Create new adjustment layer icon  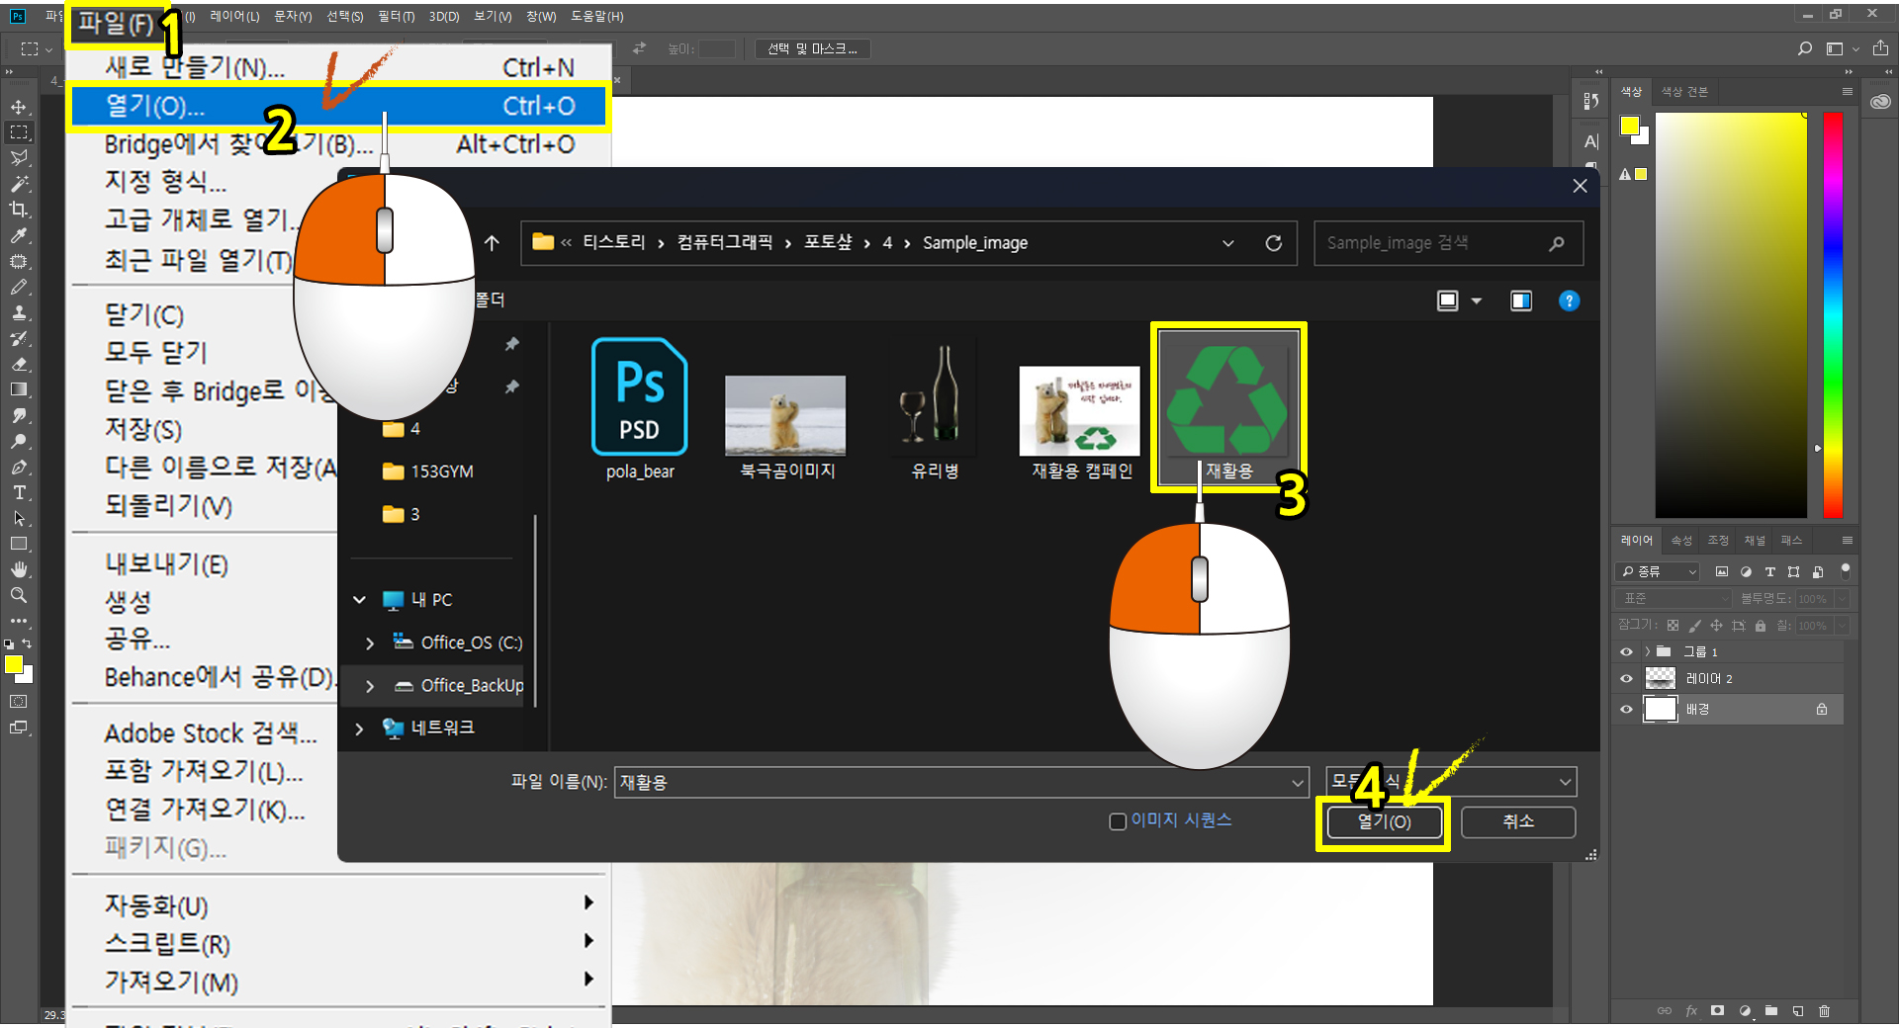(1745, 1010)
